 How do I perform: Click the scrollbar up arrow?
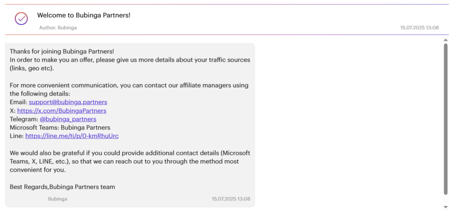pyautogui.click(x=445, y=40)
